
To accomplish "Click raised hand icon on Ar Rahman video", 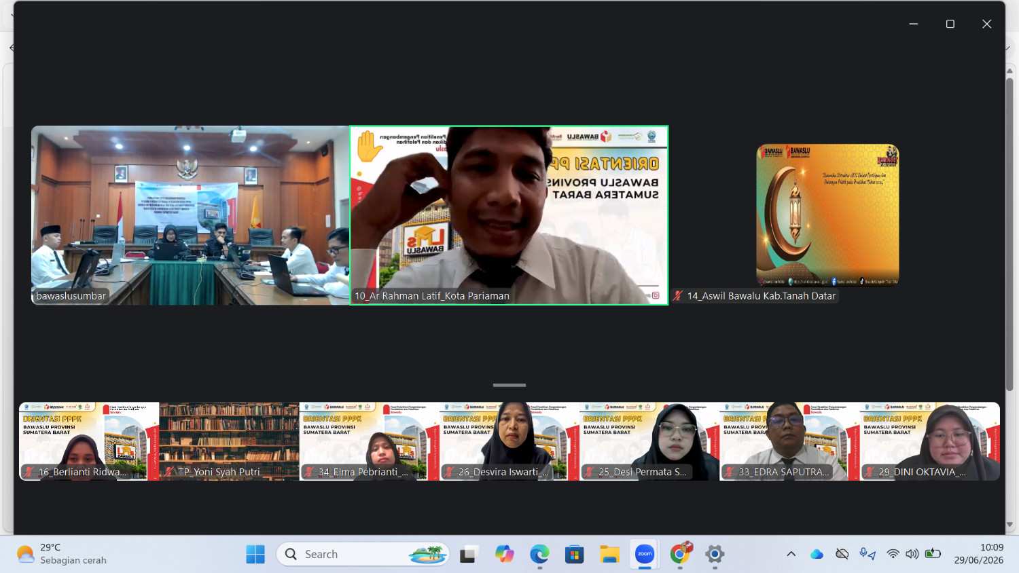I will (370, 146).
